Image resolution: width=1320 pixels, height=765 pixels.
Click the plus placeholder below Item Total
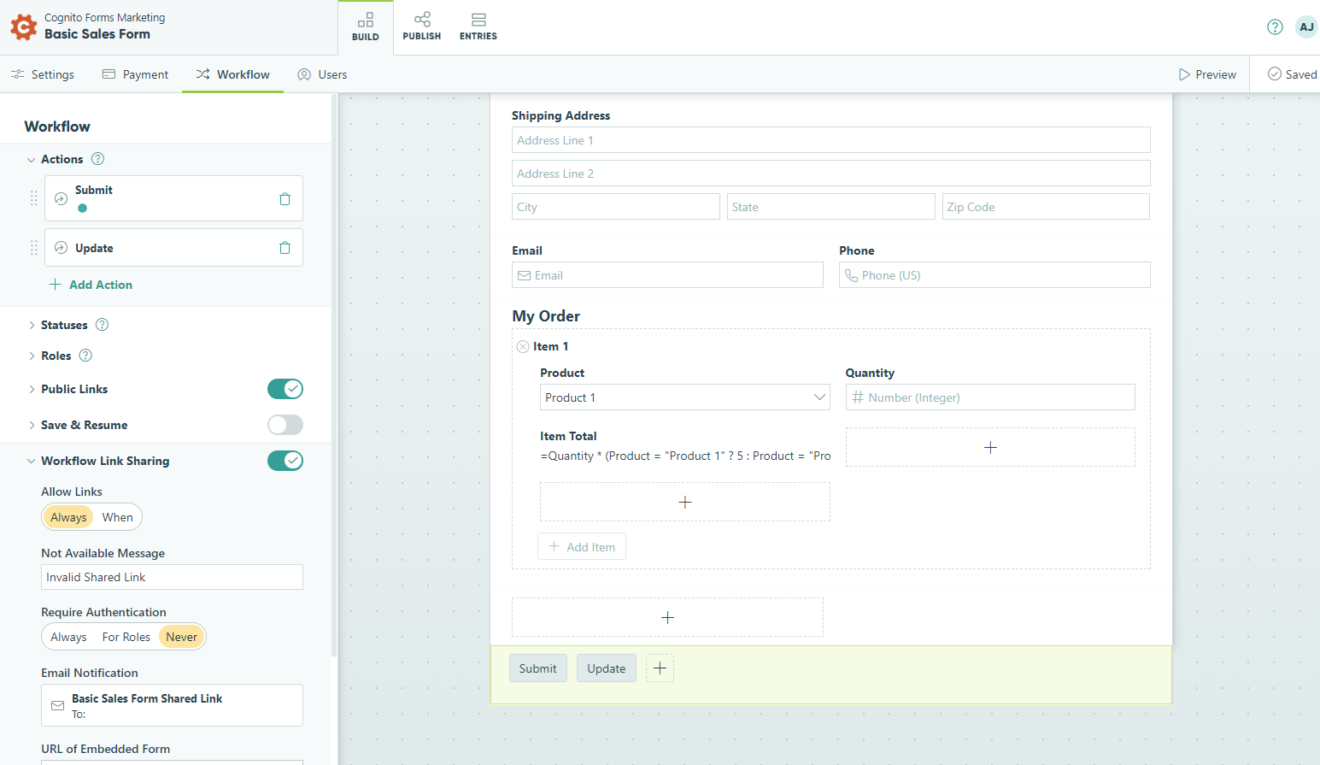point(684,502)
